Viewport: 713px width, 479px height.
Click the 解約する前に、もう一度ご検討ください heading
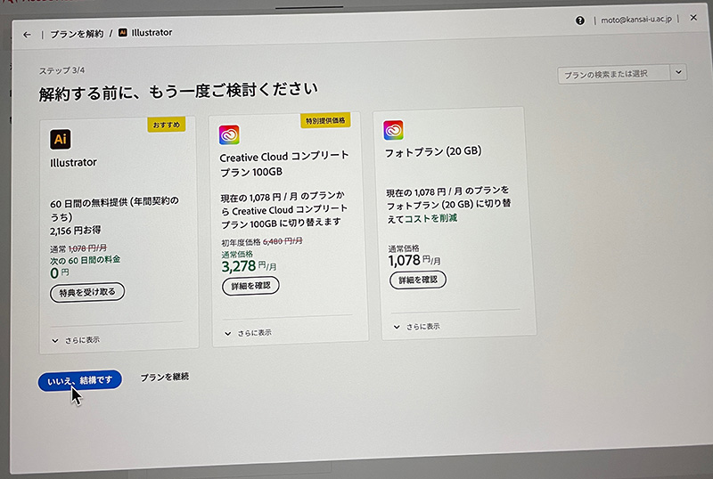pyautogui.click(x=178, y=92)
